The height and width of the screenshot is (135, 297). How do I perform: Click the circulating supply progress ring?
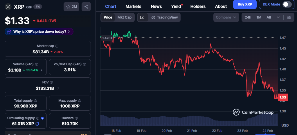[x=37, y=124]
